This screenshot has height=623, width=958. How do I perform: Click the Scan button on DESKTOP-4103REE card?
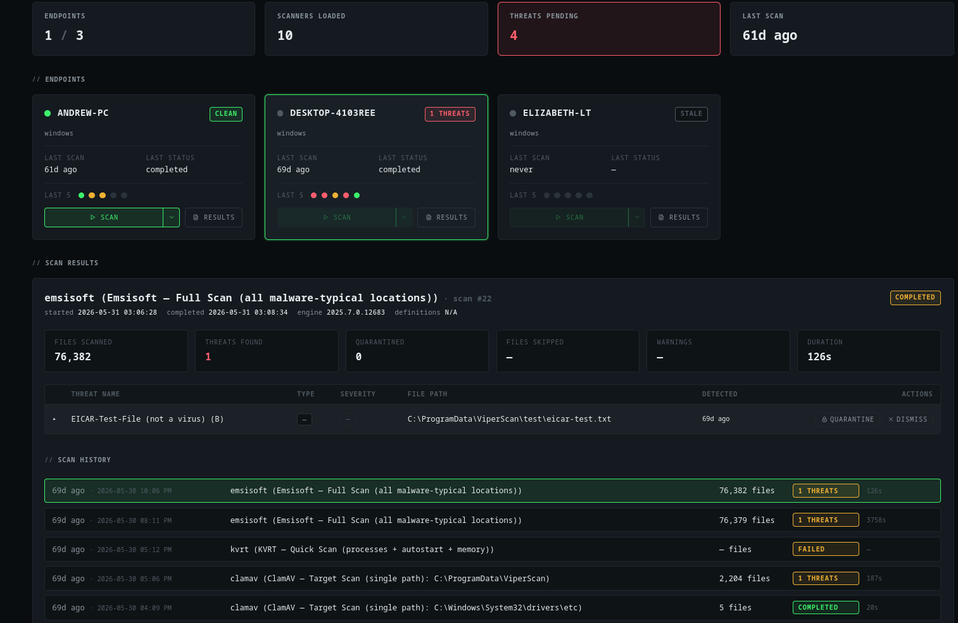pos(336,217)
